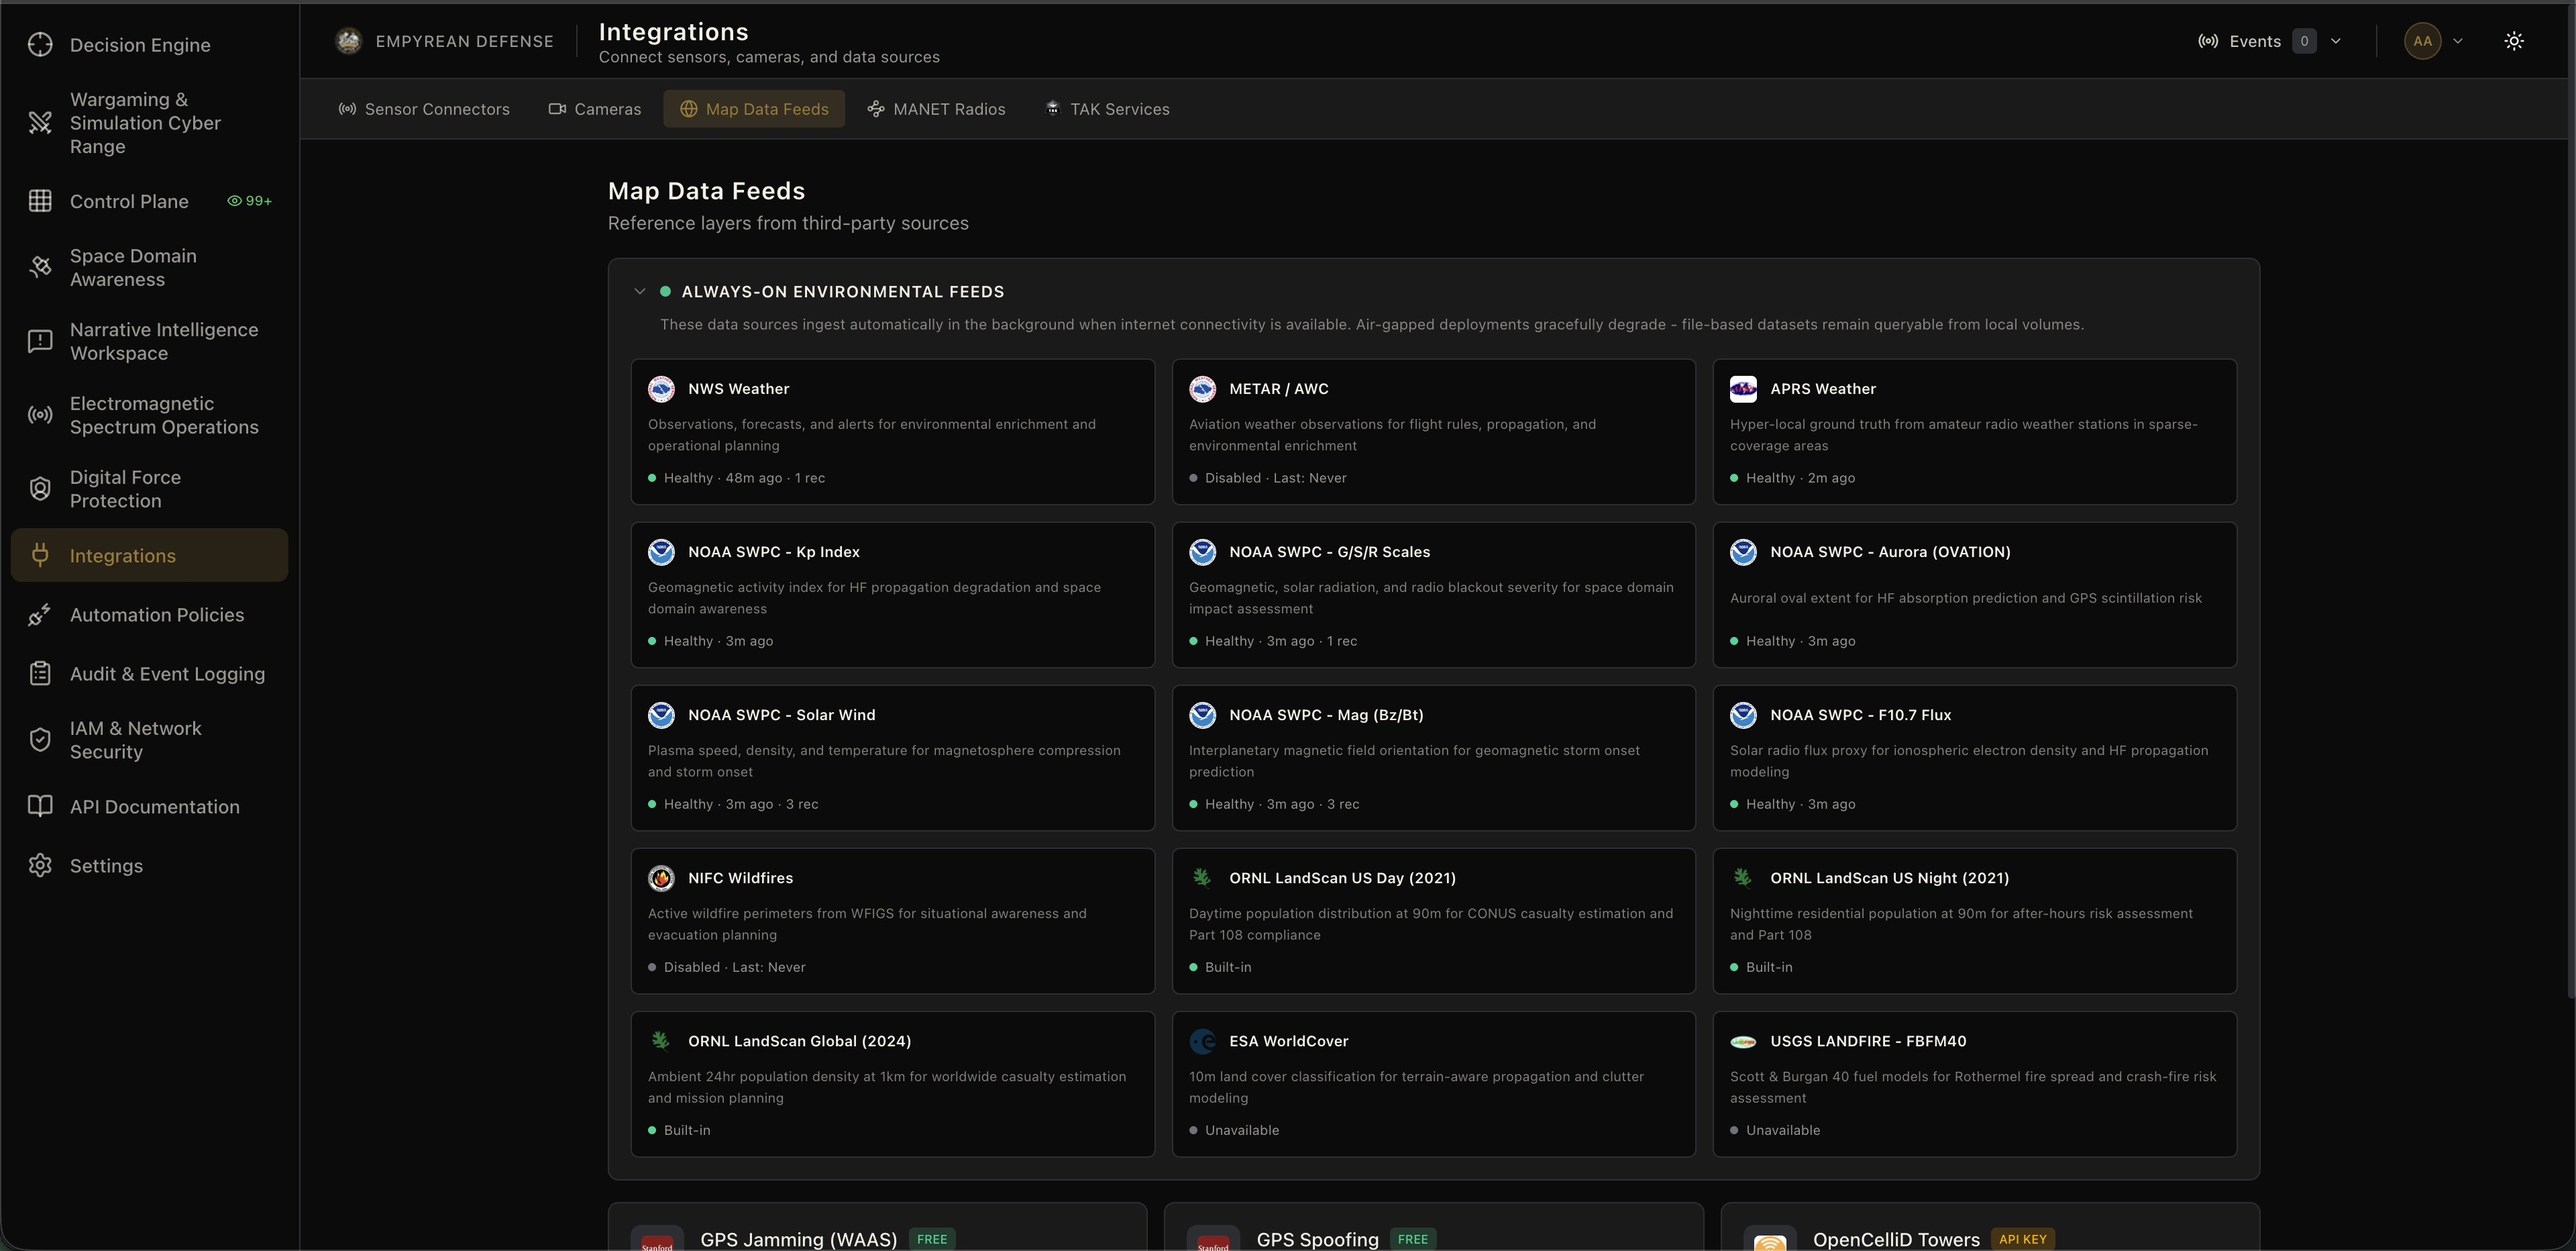
Task: Click the Events count badge
Action: pyautogui.click(x=2304, y=41)
